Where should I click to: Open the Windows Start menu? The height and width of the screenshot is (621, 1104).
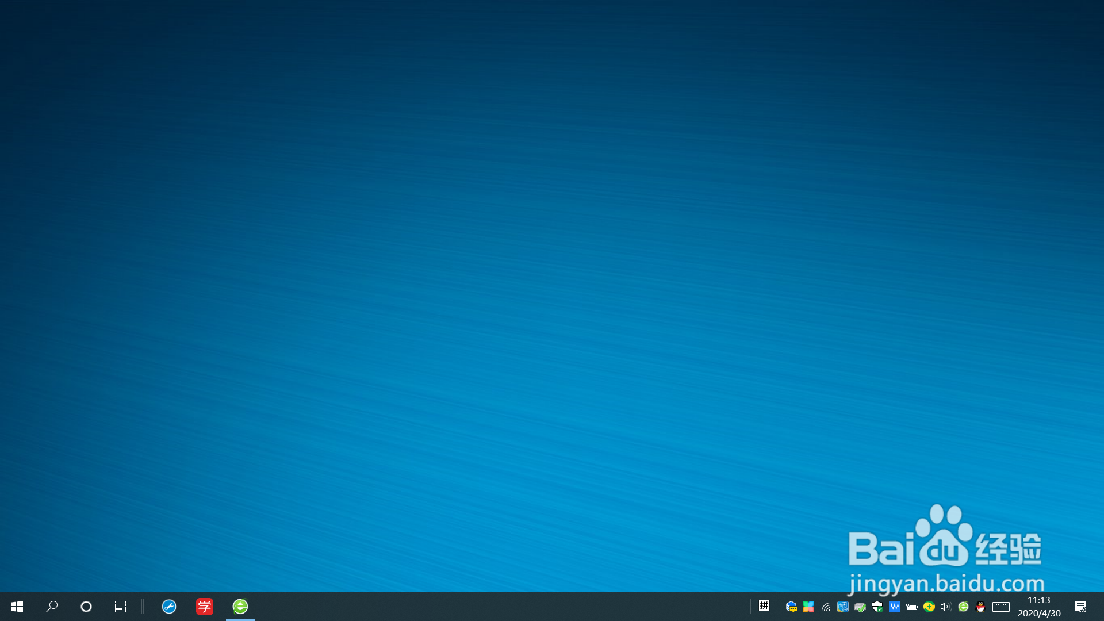pos(17,607)
